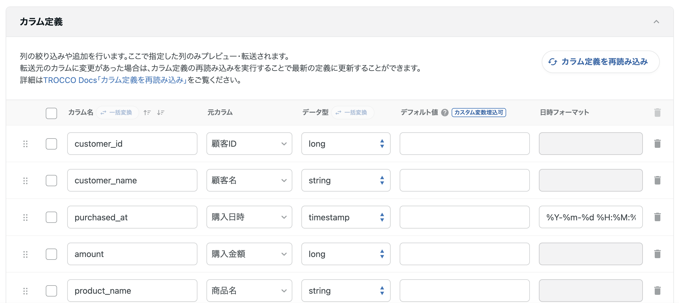Viewport: 679px width, 303px height.
Task: Check the customer_id row checkbox
Action: point(51,144)
